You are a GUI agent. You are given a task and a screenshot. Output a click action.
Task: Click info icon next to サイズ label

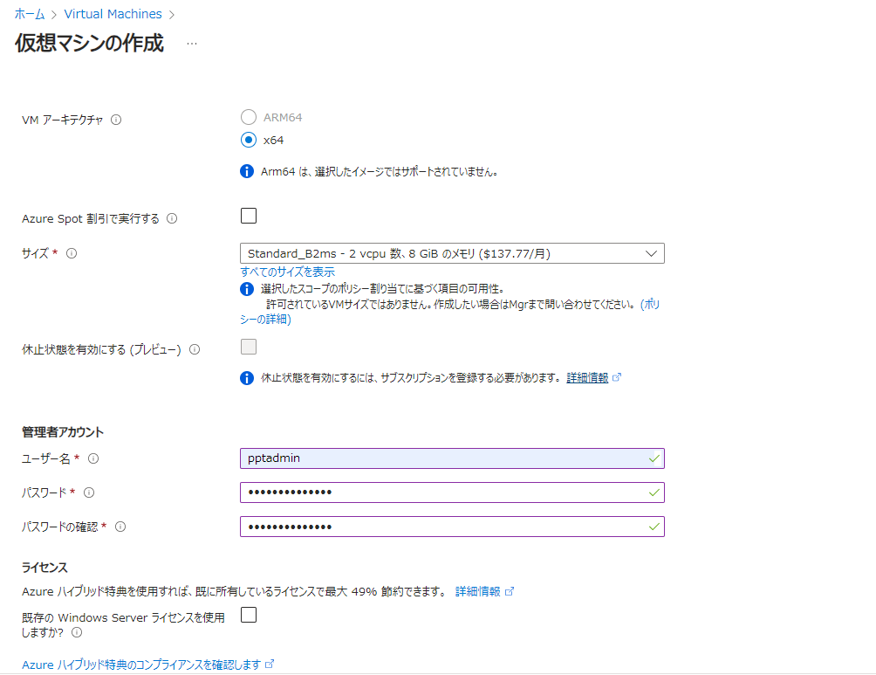pyautogui.click(x=72, y=253)
